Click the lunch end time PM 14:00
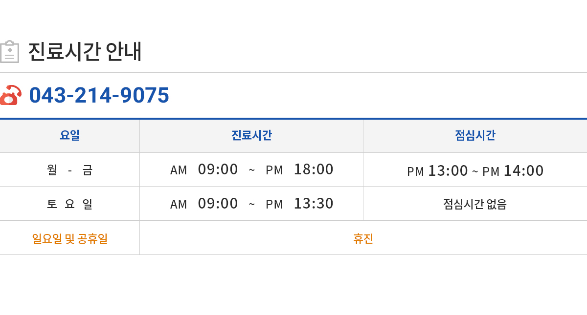 (x=513, y=171)
